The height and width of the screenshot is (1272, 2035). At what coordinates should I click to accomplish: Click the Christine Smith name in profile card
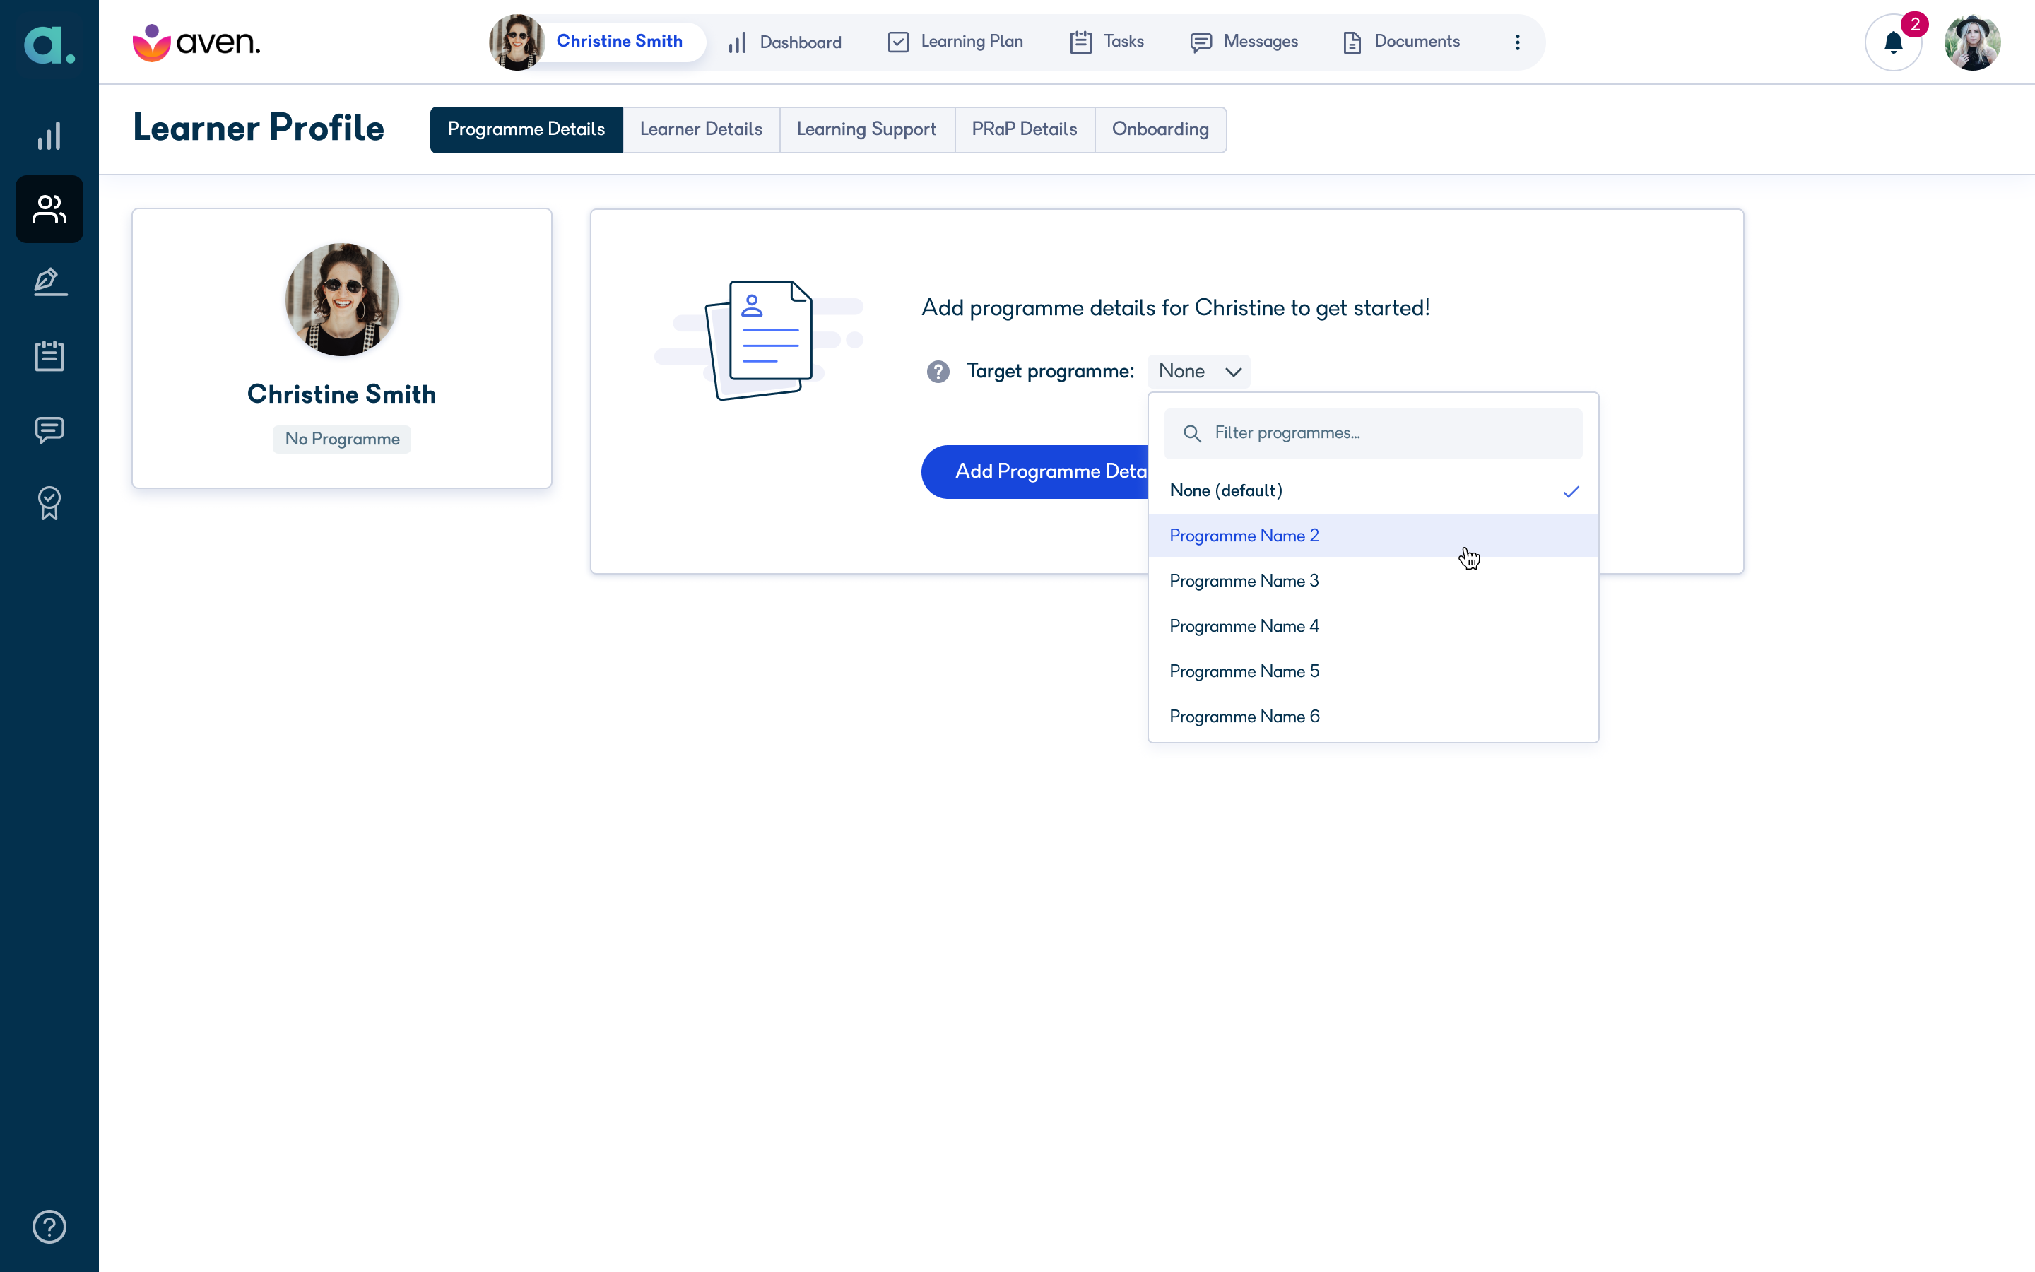(341, 394)
